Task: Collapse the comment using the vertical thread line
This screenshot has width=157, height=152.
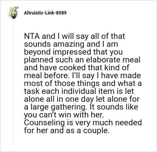Action: tap(13, 82)
